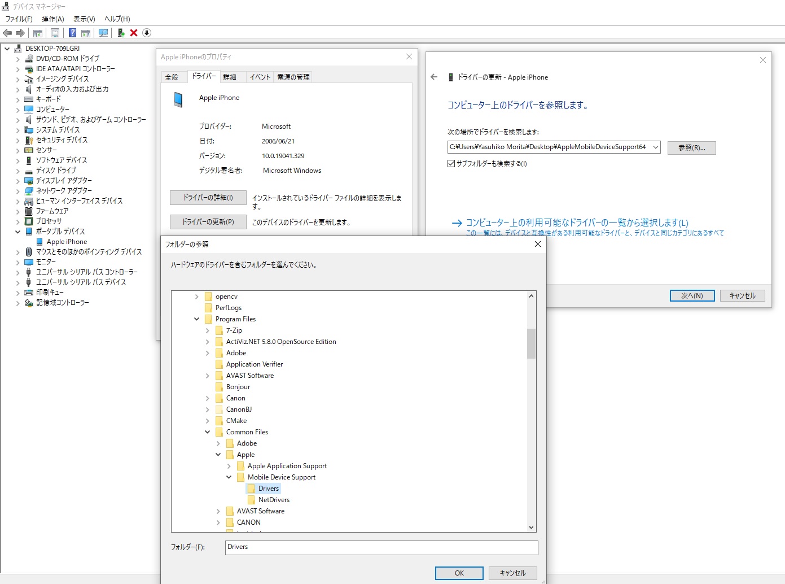Image resolution: width=785 pixels, height=584 pixels.
Task: Select the Drivers folder in folder browser
Action: click(268, 489)
